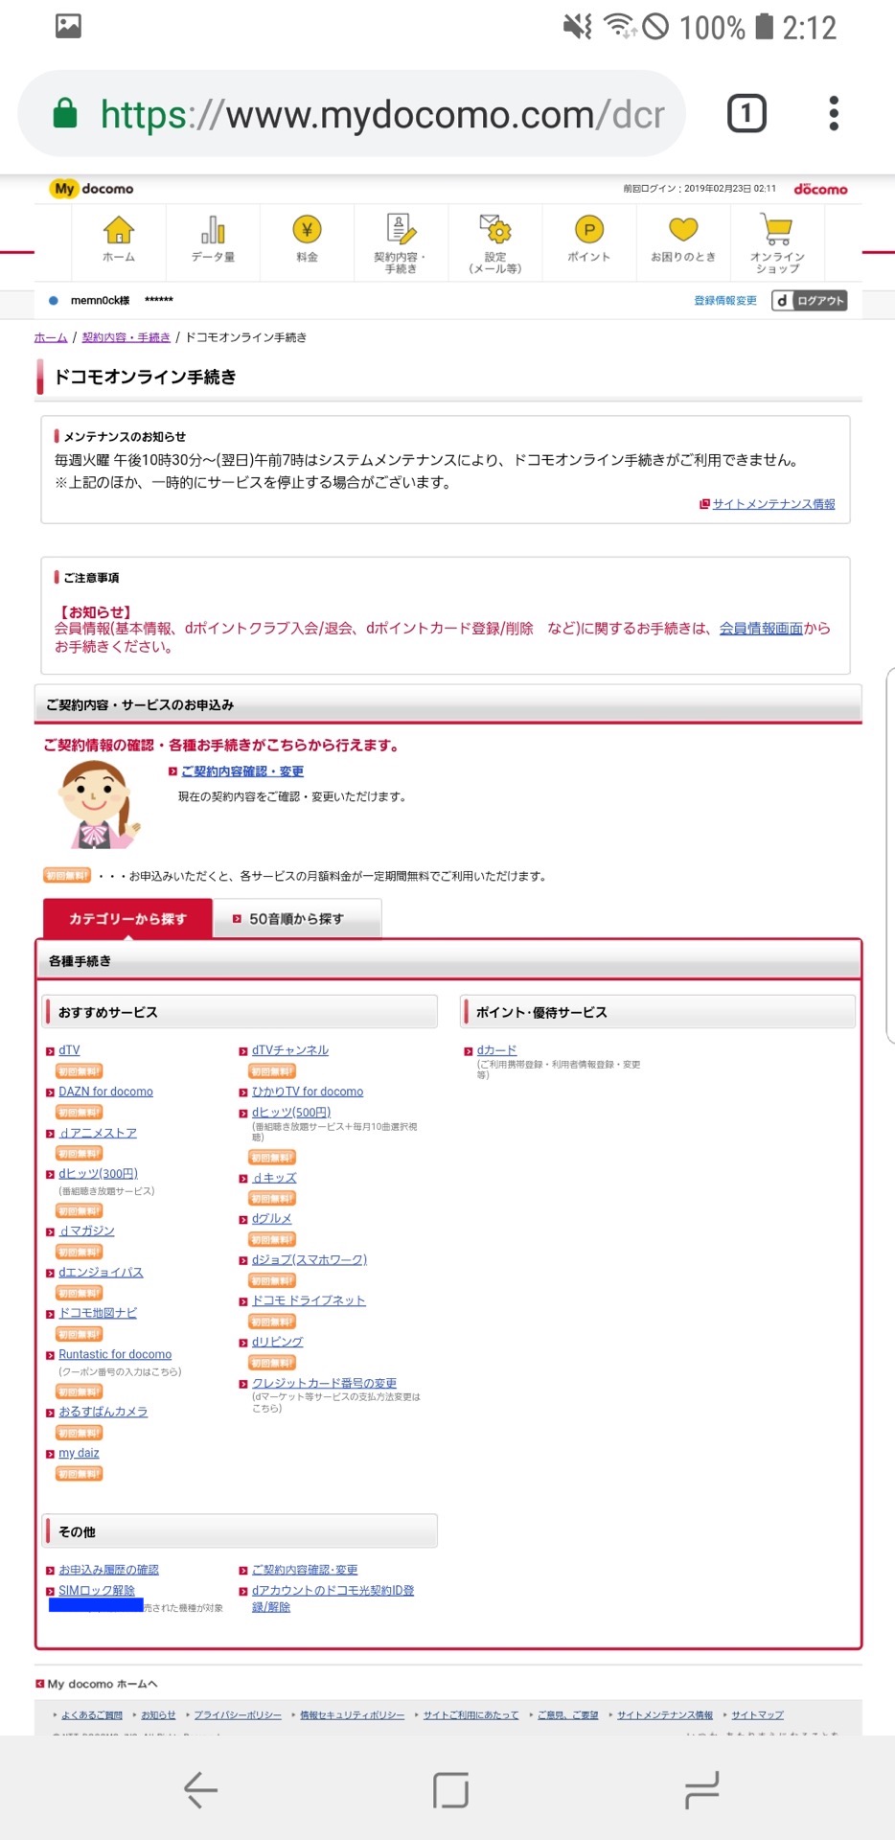Image resolution: width=895 pixels, height=1840 pixels.
Task: Click 契約内容・手続き breadcrumb link
Action: [126, 337]
